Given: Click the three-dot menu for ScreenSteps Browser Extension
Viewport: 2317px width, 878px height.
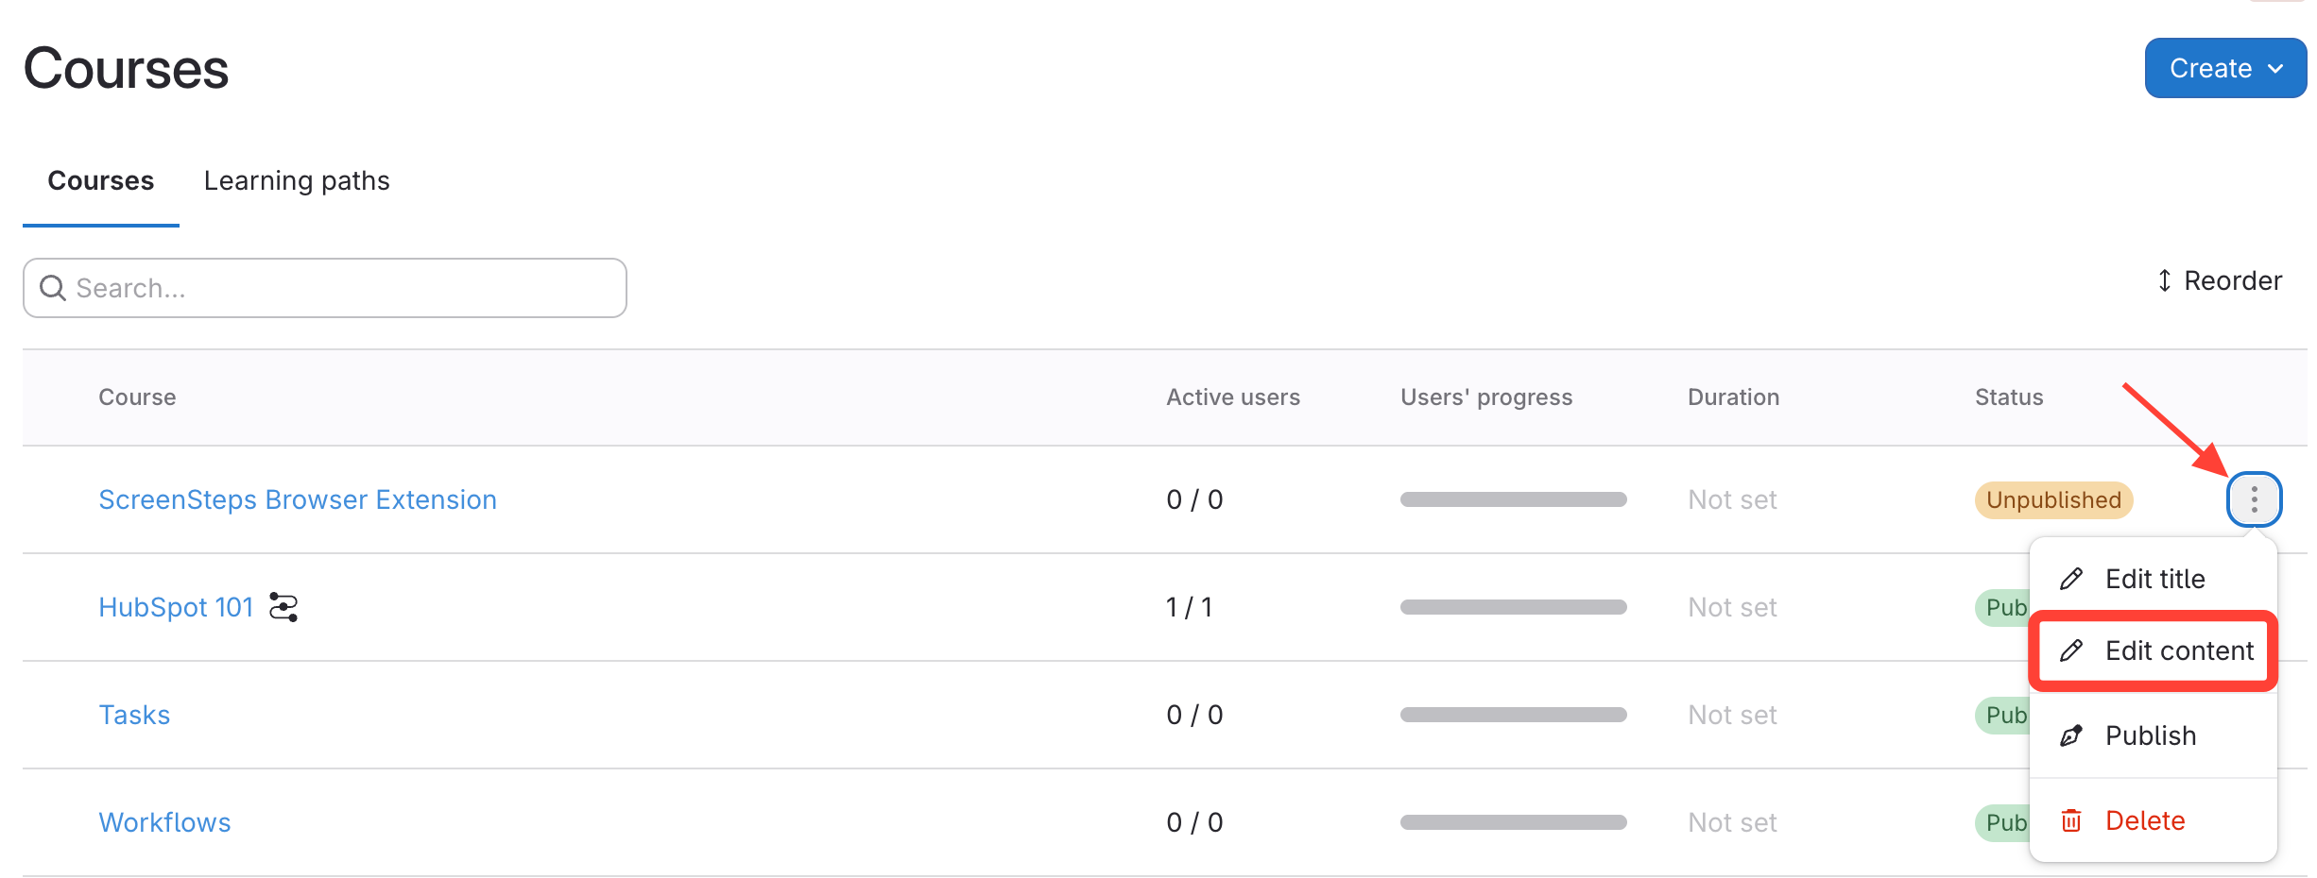Looking at the screenshot, I should 2254,499.
